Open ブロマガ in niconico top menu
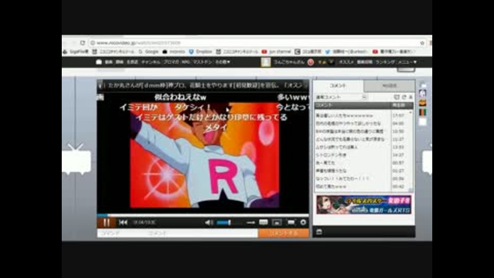This screenshot has width=494, height=278. (171, 62)
